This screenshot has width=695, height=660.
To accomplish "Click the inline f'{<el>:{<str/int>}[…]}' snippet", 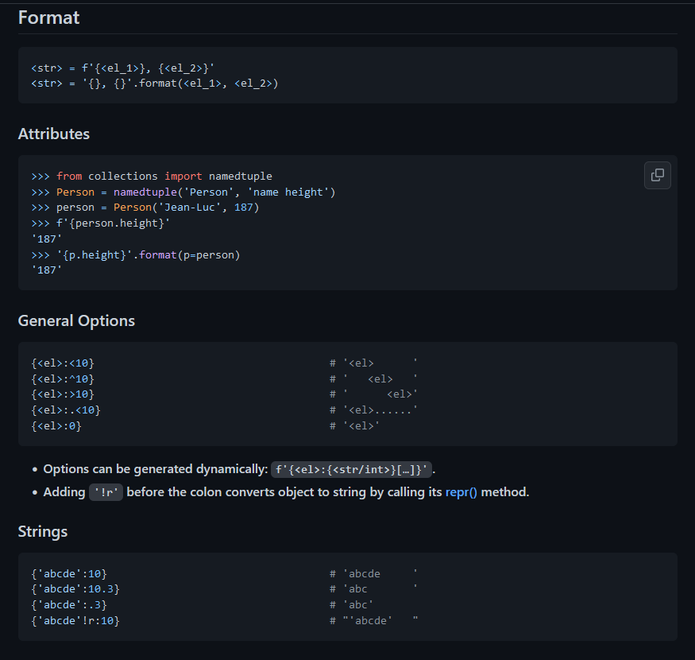I will tap(351, 469).
